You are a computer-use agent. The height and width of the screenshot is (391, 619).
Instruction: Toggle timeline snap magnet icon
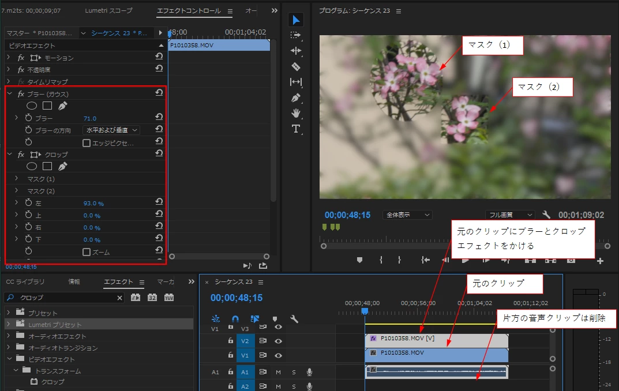coord(235,318)
